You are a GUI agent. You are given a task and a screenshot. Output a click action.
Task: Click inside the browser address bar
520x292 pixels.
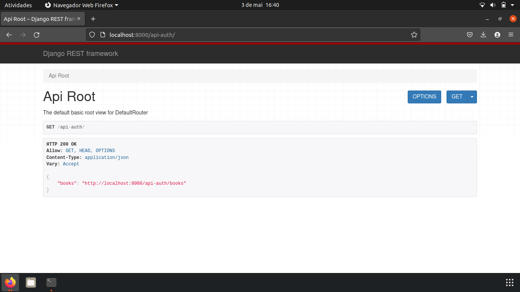228,35
